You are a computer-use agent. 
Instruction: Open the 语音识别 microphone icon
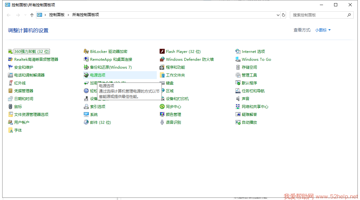tap(162, 123)
